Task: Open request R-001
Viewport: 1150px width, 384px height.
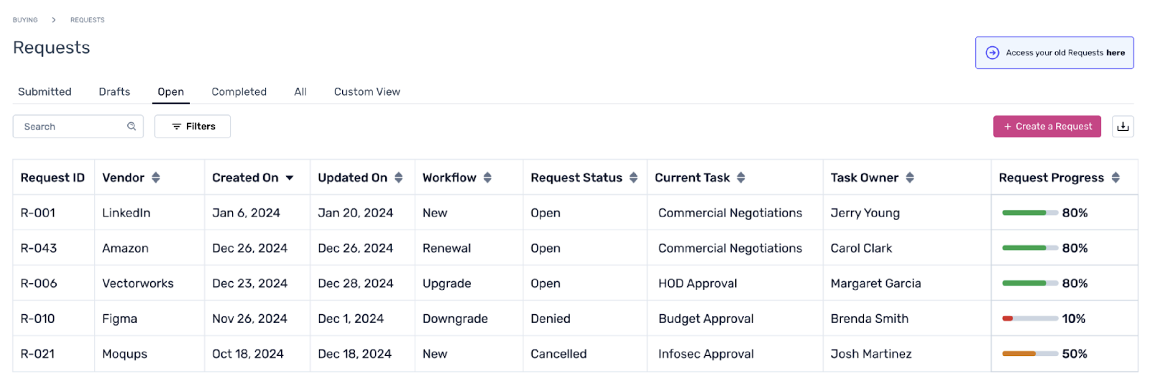Action: tap(38, 213)
